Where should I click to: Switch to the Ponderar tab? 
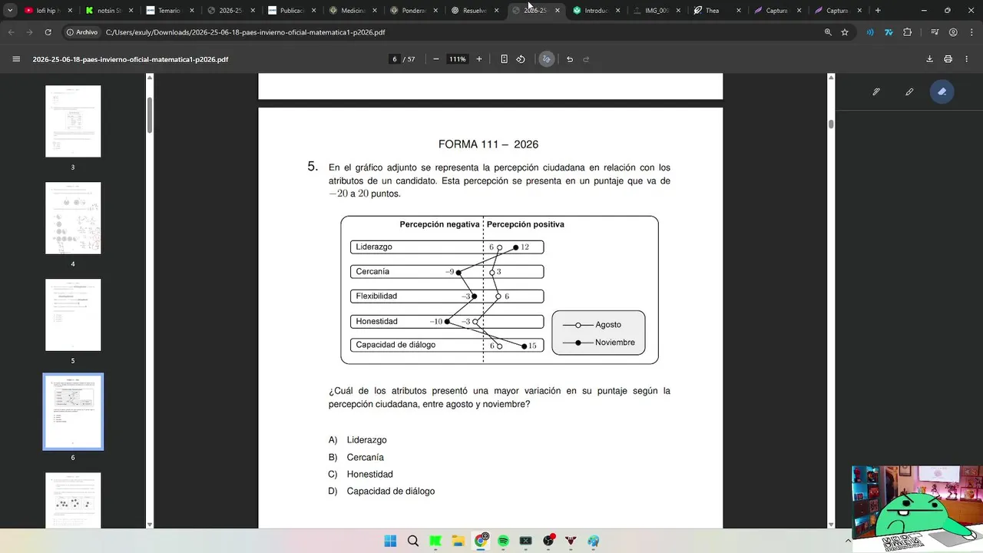tap(413, 11)
